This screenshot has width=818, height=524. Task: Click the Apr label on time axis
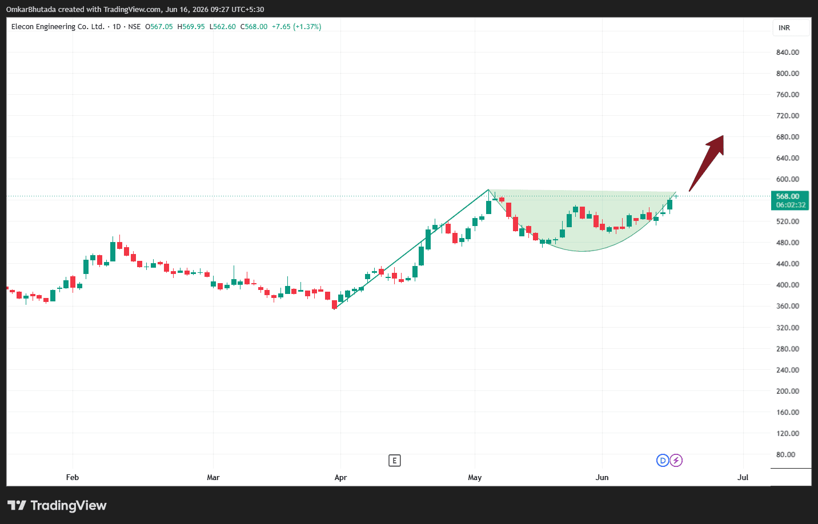(x=340, y=477)
